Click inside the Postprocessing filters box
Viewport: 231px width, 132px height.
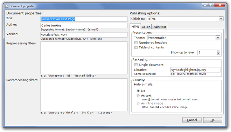click(x=84, y=95)
